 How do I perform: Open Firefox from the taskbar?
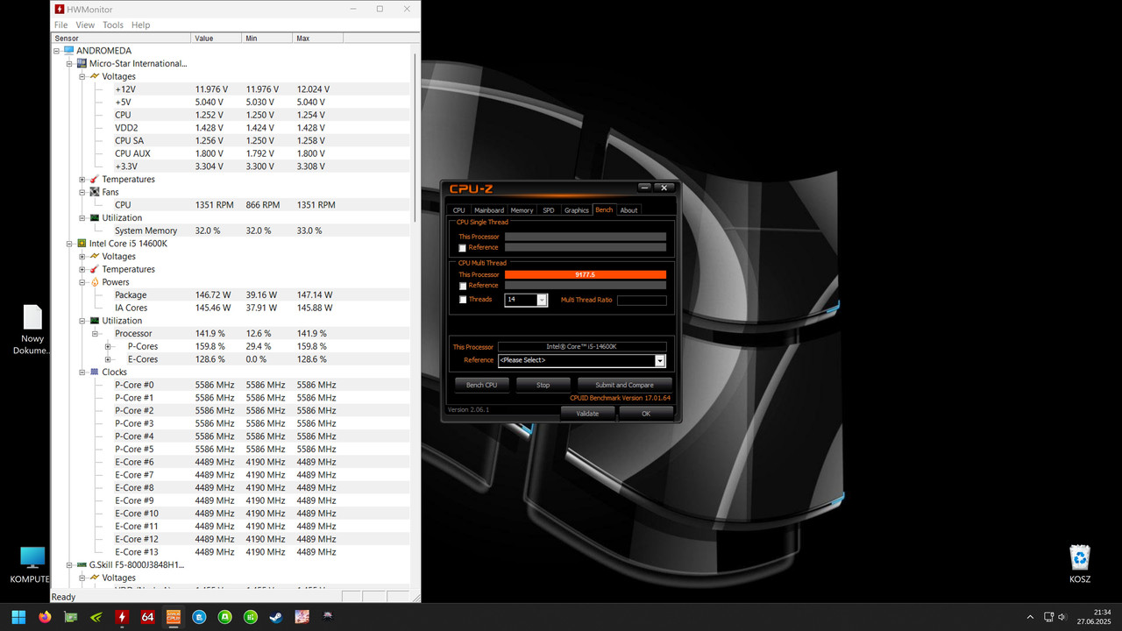click(45, 616)
